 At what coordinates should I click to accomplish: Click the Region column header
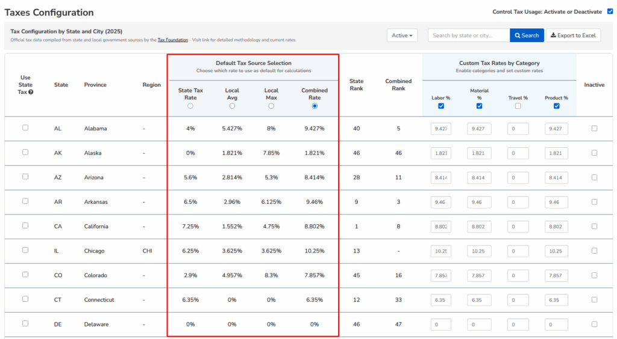(151, 85)
